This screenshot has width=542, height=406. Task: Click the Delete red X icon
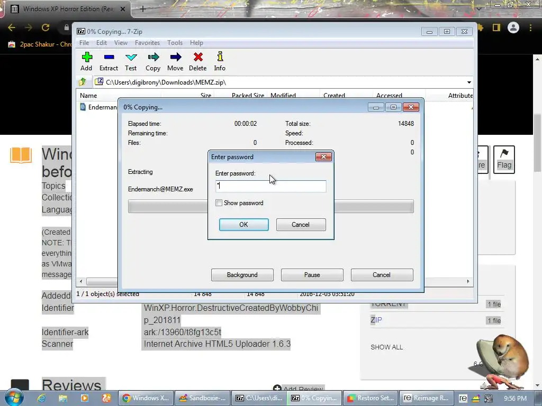pos(198,57)
